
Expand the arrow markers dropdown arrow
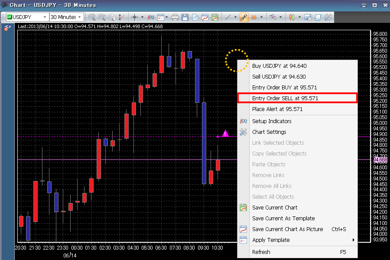pos(280,17)
